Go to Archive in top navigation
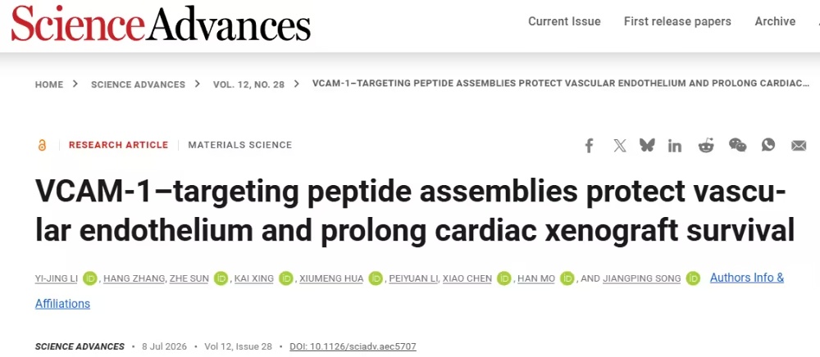 [x=775, y=21]
